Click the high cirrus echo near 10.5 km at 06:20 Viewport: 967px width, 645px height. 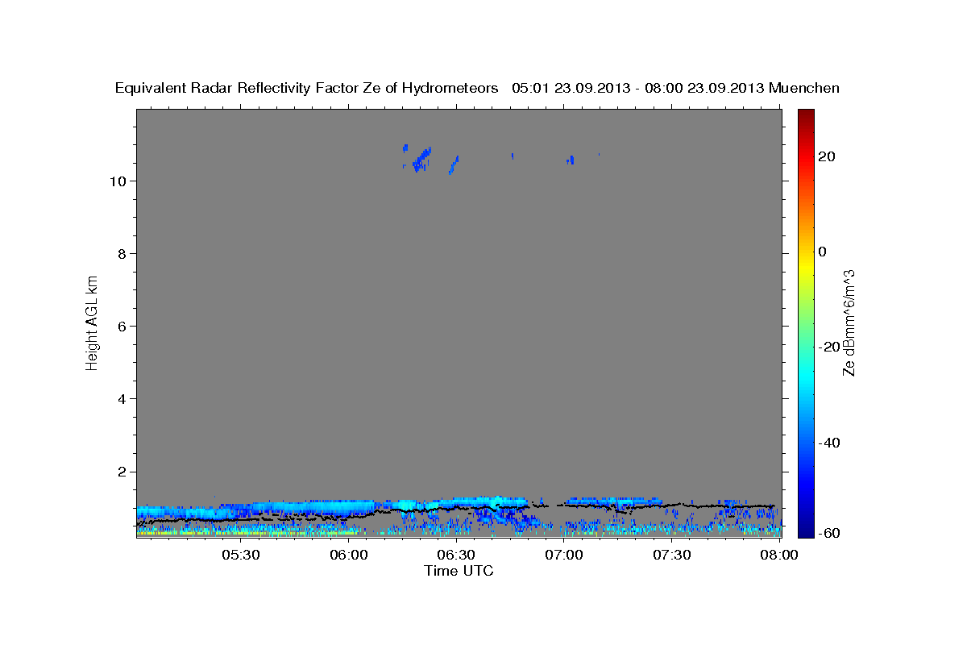click(421, 158)
